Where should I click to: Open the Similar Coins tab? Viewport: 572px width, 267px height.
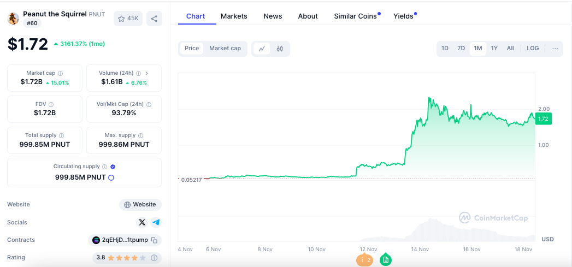pyautogui.click(x=356, y=16)
